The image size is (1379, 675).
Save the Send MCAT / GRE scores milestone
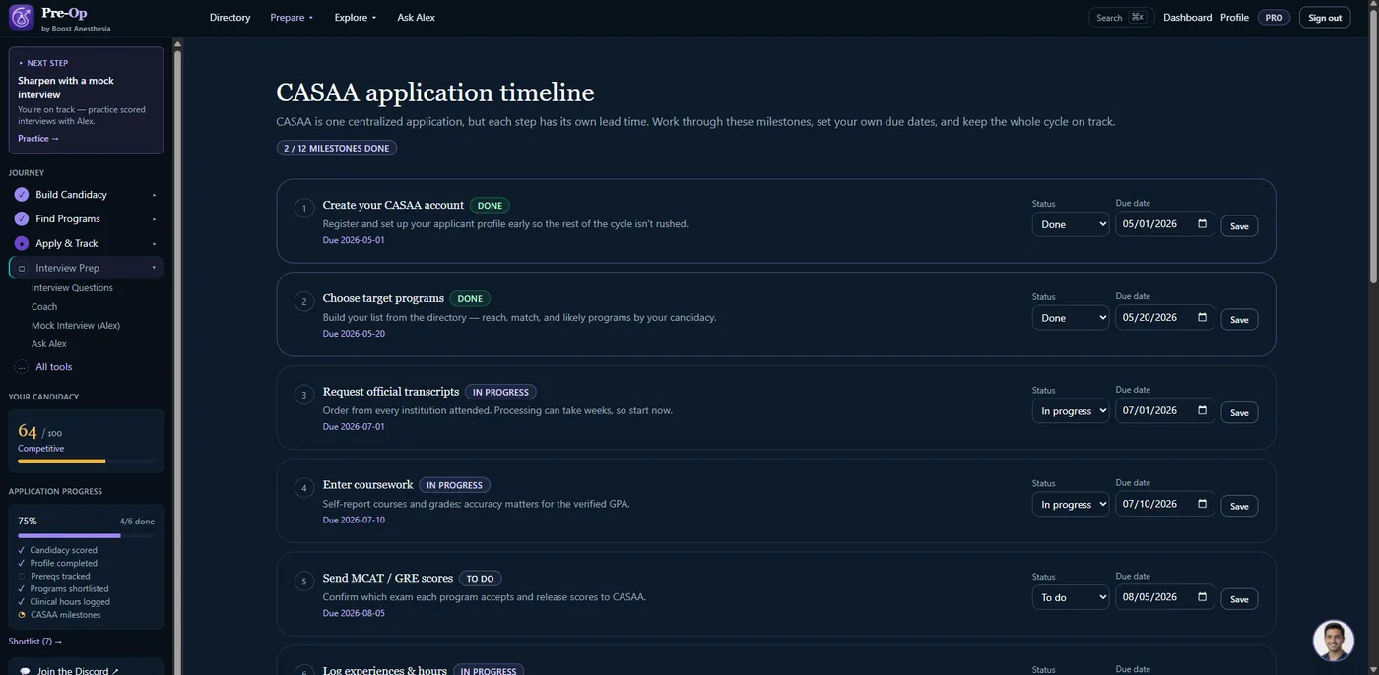1239,599
